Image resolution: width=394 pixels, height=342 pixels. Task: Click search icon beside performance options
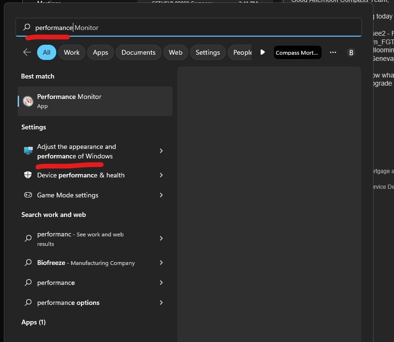pyautogui.click(x=28, y=302)
